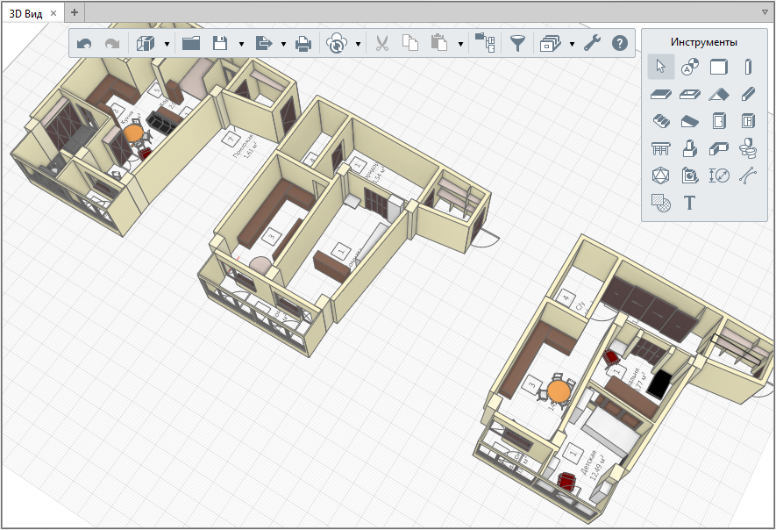
Task: Pick the Line curve tool
Action: [x=748, y=175]
